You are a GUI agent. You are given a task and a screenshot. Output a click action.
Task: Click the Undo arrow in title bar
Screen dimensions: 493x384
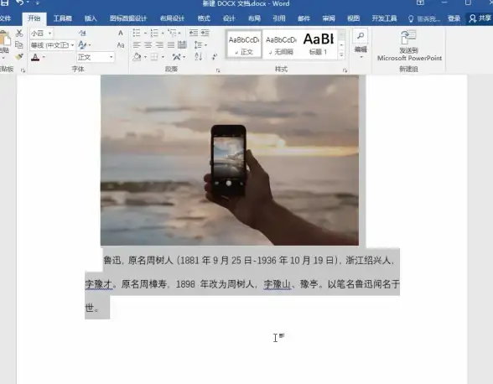(20, 3)
